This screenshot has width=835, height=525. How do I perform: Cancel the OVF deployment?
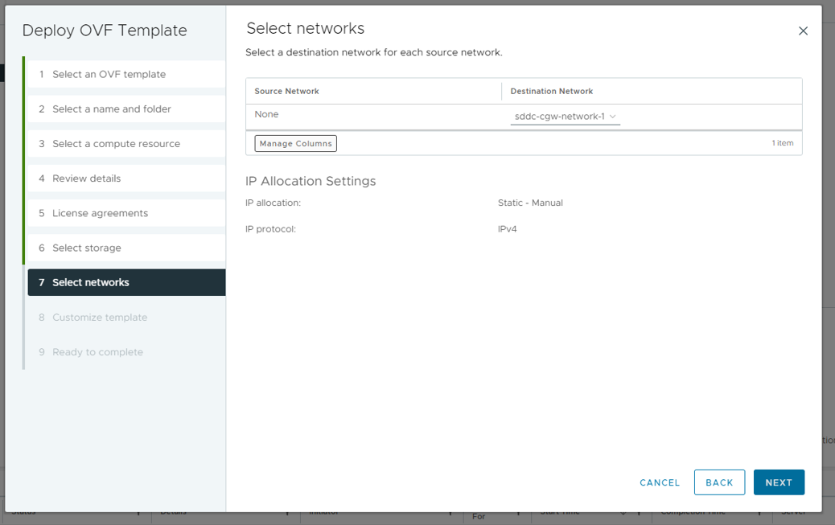tap(660, 482)
